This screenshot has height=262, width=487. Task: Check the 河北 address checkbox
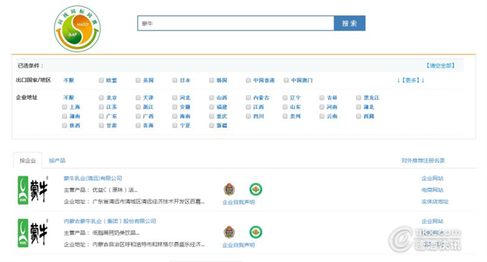175,98
